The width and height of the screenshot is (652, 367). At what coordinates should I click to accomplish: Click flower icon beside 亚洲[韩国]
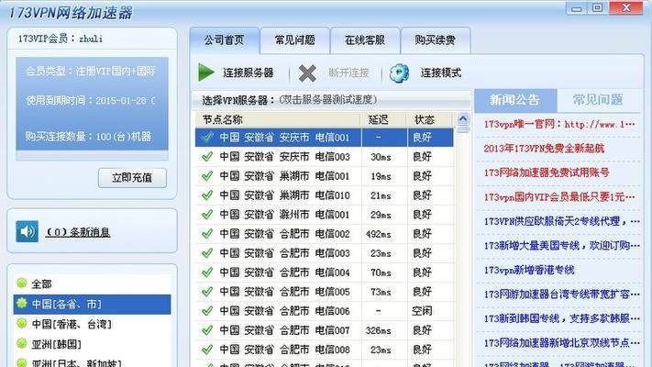point(22,343)
